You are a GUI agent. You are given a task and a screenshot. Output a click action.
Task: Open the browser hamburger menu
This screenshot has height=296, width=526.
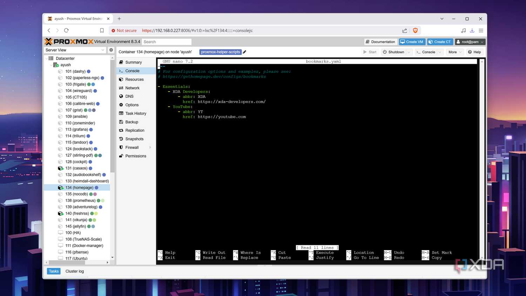coord(481,31)
